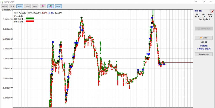Click the horizontal brown current price line
The image size is (215, 108).
point(178,63)
